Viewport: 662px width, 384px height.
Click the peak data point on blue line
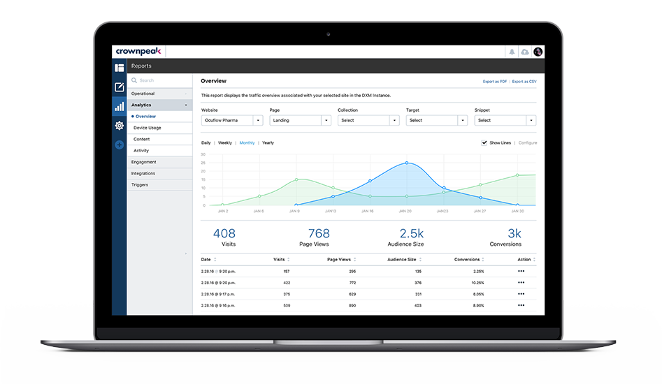tap(407, 163)
